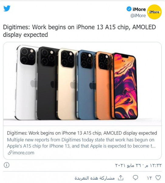Like the tweet with heart icon
The width and height of the screenshot is (165, 183).
(x=158, y=178)
